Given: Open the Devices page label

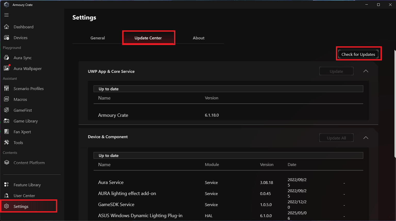Looking at the screenshot, I should pyautogui.click(x=20, y=38).
